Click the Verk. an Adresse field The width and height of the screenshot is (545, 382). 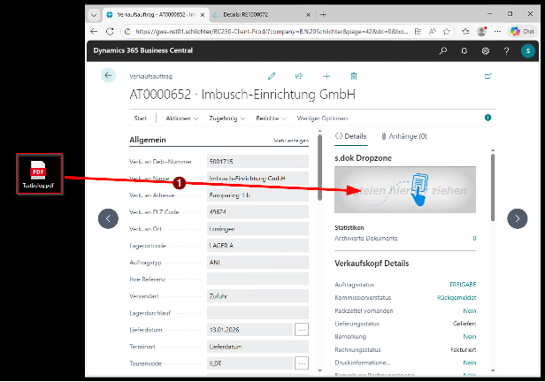(257, 195)
